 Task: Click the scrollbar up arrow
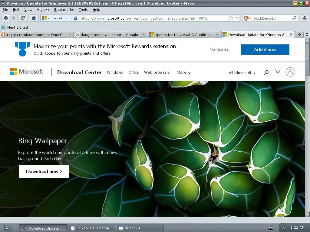[x=307, y=41]
